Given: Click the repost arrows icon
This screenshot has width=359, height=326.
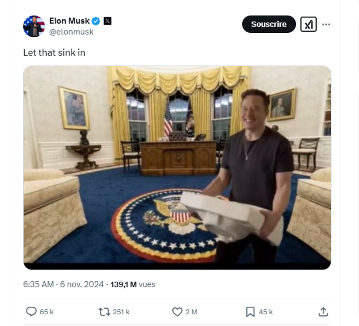Looking at the screenshot, I should (x=104, y=312).
